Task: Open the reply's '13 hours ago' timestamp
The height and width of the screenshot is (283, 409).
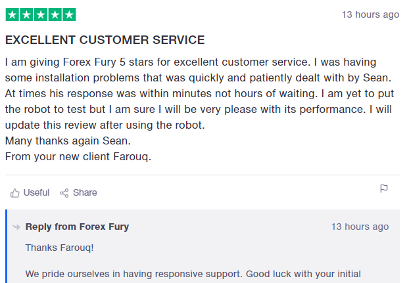Action: 360,227
